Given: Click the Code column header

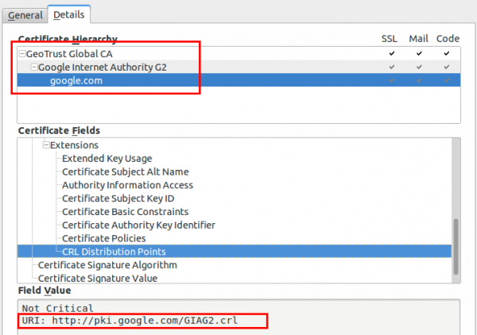Looking at the screenshot, I should (x=448, y=39).
